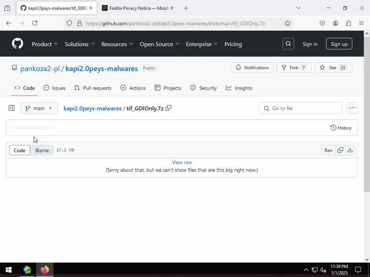Click the GitHub logo in the header
370x277 pixels.
point(17,44)
